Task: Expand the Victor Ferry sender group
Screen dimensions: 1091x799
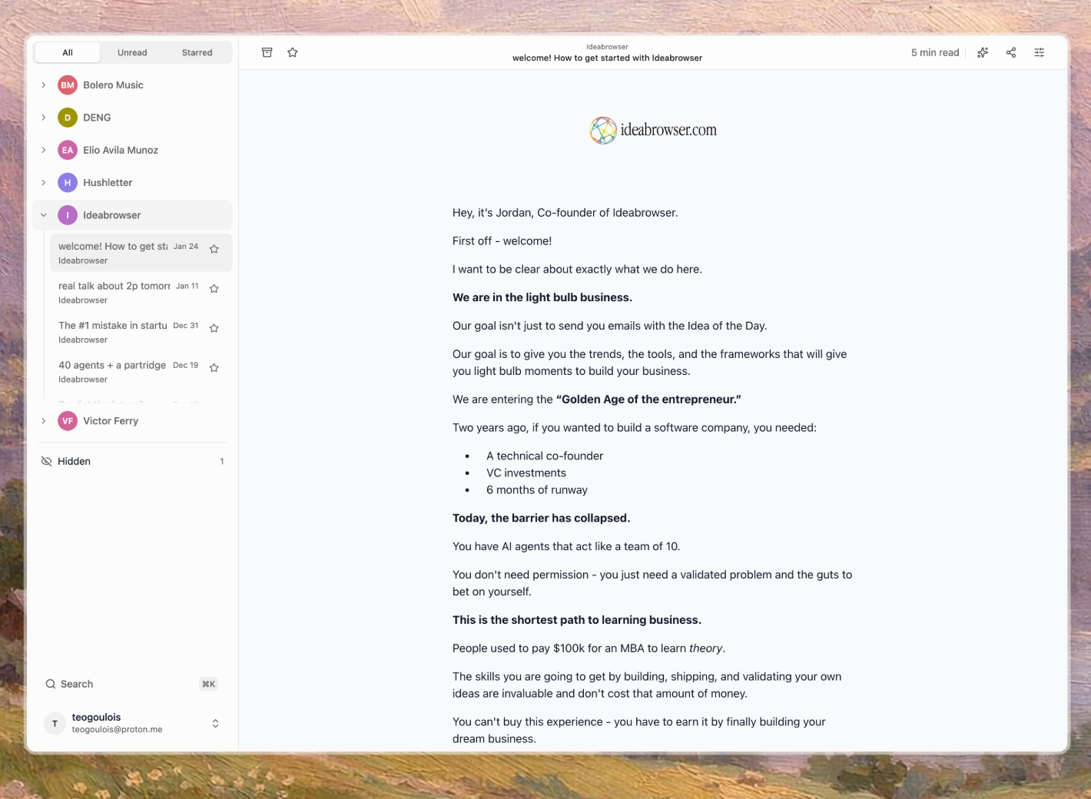Action: [44, 421]
